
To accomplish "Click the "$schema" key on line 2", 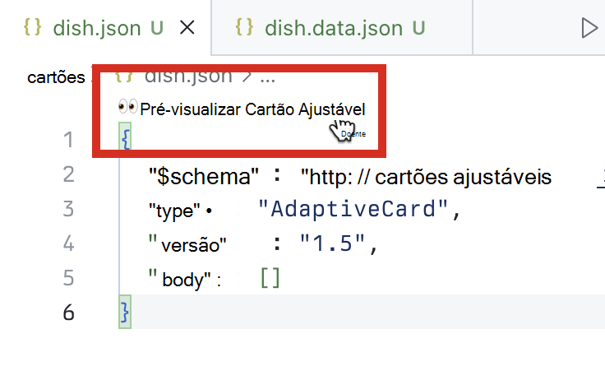I will point(204,177).
